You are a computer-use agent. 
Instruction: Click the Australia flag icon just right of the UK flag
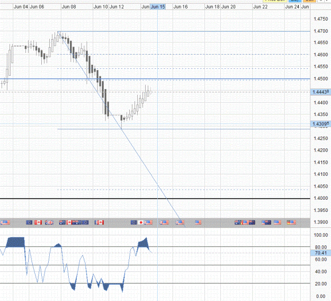[x=62, y=223]
